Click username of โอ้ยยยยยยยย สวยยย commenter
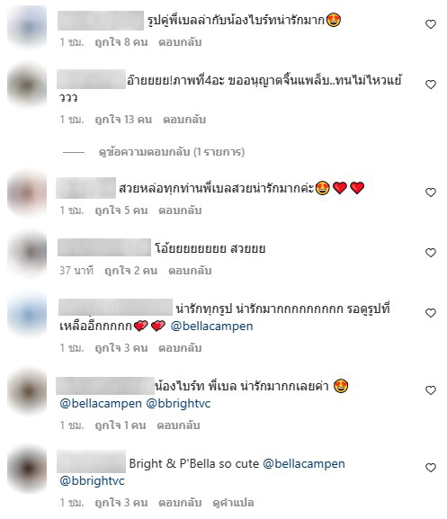Viewport: 447px width, 519px height. 104,247
